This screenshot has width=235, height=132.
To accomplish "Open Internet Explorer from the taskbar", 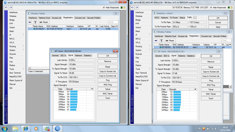I will click(x=26, y=128).
